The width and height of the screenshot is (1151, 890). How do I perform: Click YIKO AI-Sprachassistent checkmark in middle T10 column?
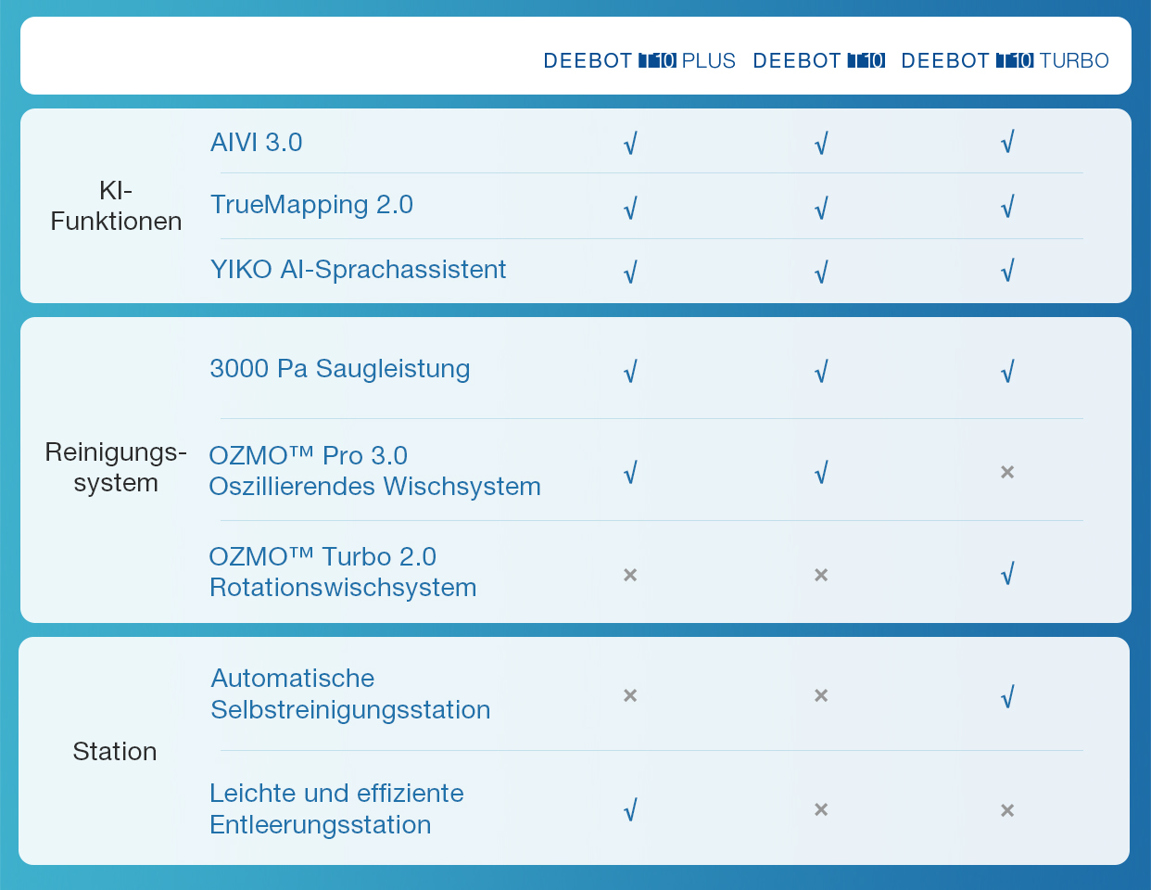pyautogui.click(x=820, y=272)
